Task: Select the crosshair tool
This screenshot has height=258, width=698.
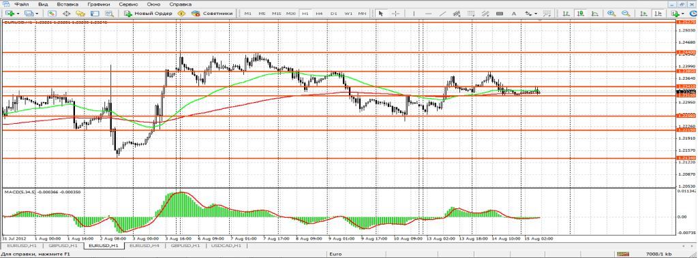Action: 395,14
